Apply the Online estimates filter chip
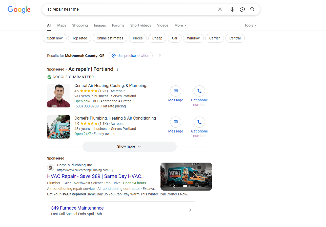 coord(110,38)
